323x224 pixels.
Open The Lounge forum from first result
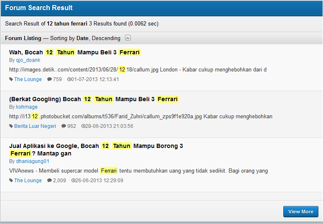tap(28, 79)
